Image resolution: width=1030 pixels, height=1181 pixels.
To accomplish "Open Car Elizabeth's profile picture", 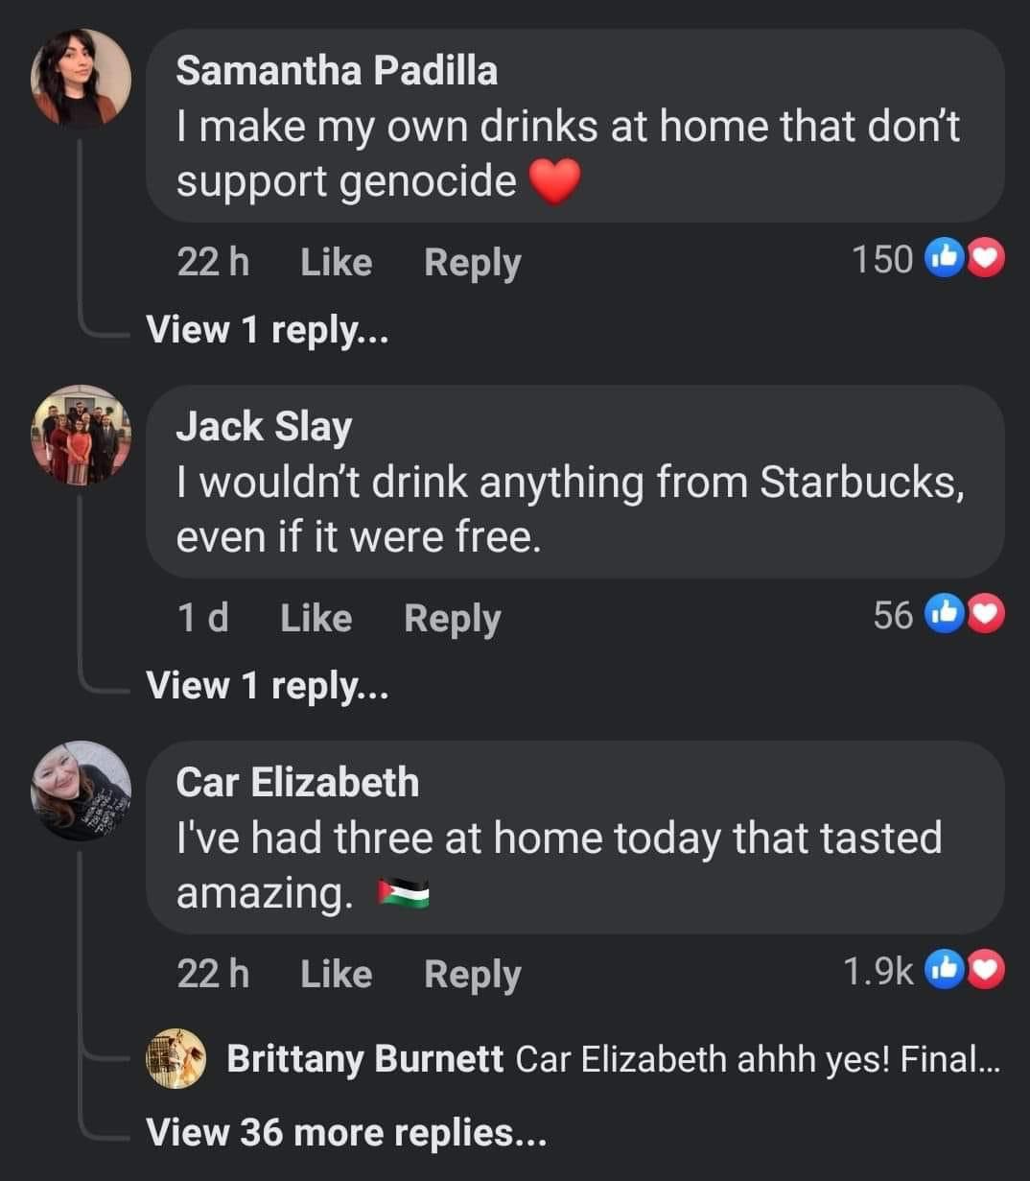I will click(81, 791).
